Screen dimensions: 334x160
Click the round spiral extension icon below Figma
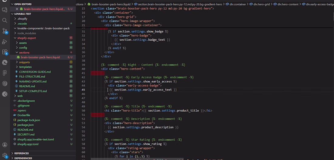[5, 83]
